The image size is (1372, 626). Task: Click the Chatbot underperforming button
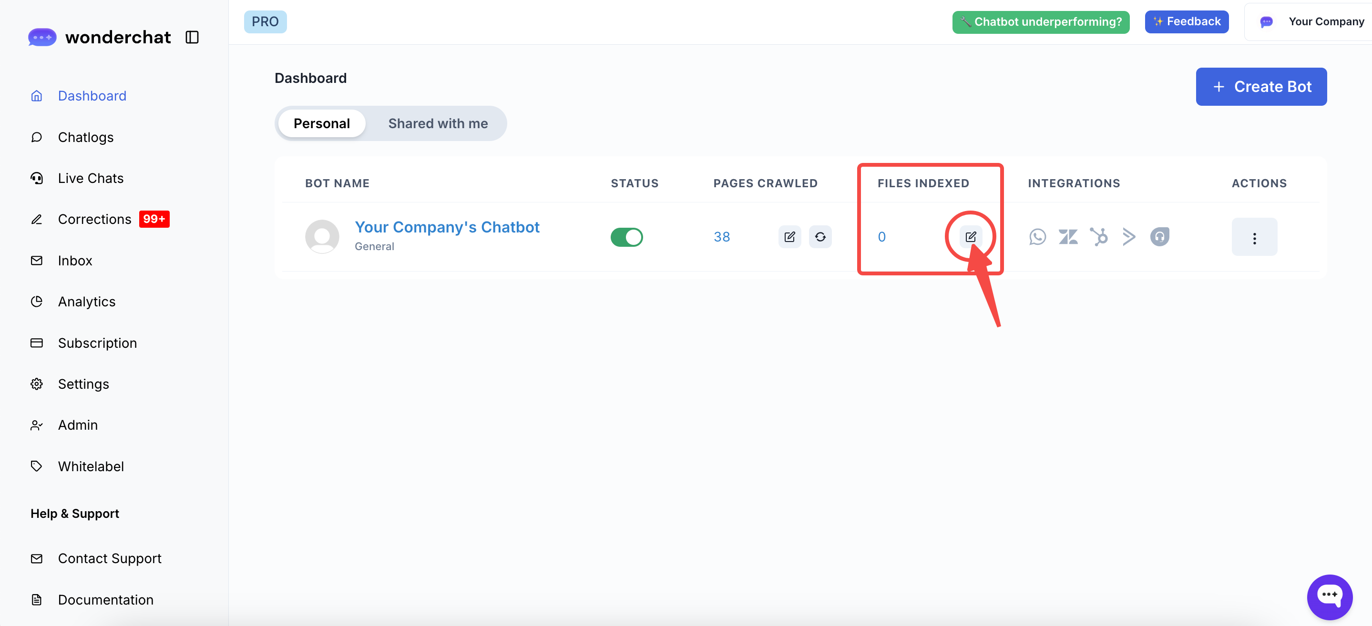tap(1040, 22)
